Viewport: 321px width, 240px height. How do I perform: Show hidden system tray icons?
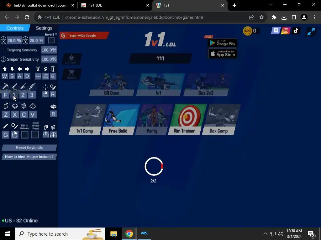click(265, 234)
